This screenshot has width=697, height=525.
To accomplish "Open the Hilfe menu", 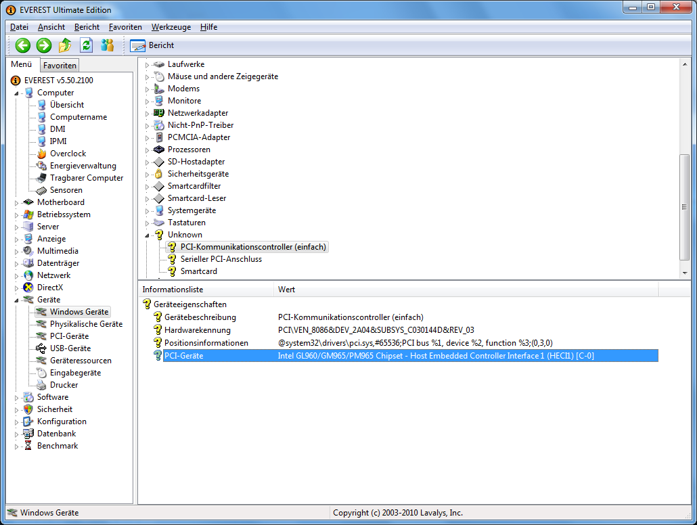I will point(208,27).
